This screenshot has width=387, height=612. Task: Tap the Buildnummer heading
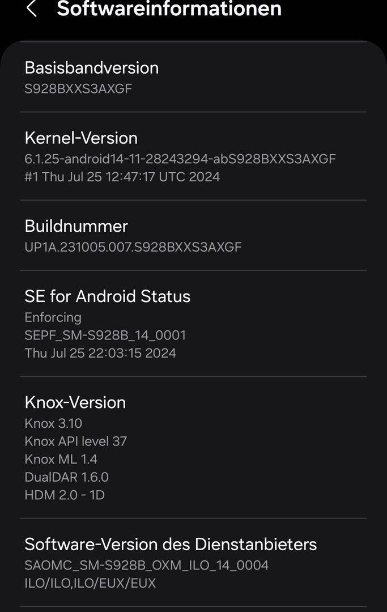(76, 226)
